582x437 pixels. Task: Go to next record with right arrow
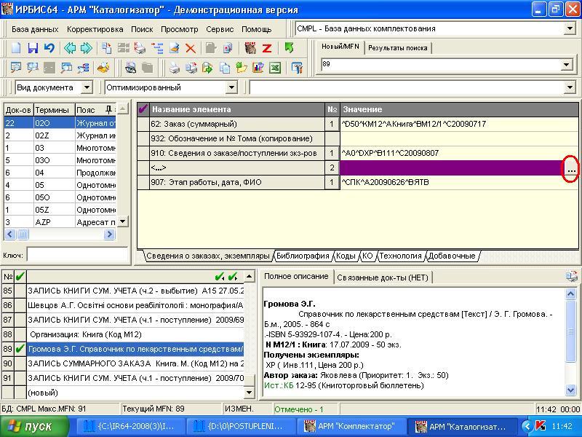[87, 48]
